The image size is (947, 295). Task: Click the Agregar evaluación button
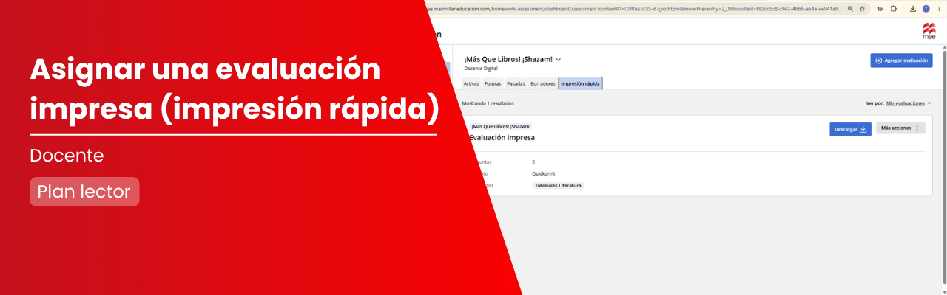pyautogui.click(x=901, y=60)
